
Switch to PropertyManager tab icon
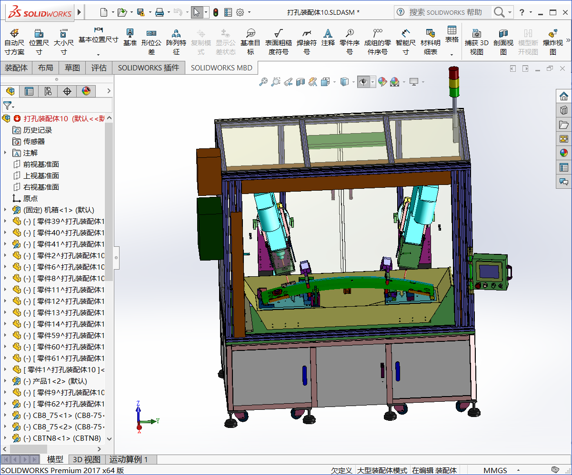[x=29, y=91]
